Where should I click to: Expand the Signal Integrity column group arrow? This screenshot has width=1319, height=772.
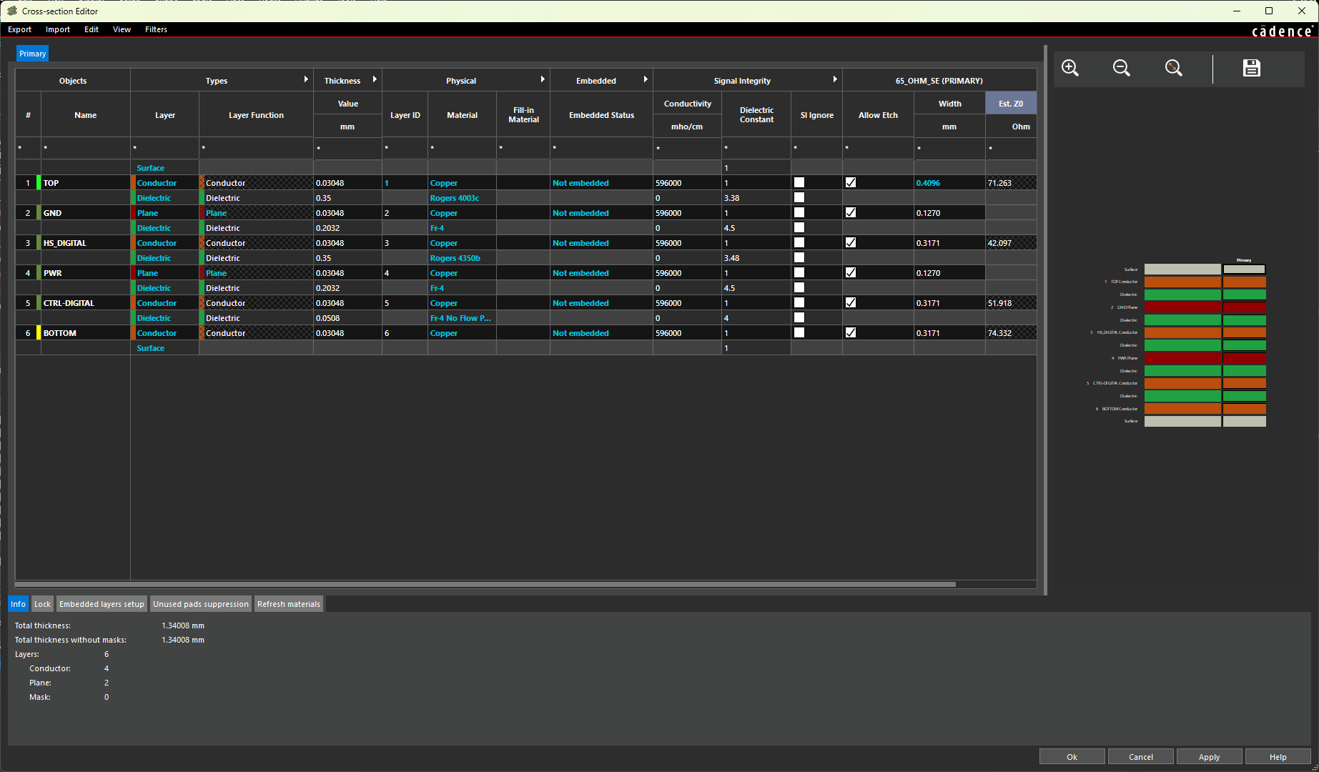pos(835,79)
